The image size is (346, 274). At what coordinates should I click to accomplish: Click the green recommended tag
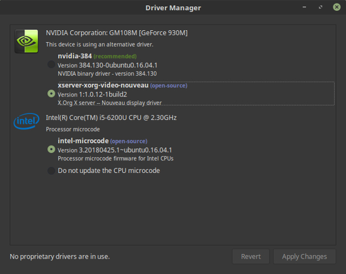(115, 57)
